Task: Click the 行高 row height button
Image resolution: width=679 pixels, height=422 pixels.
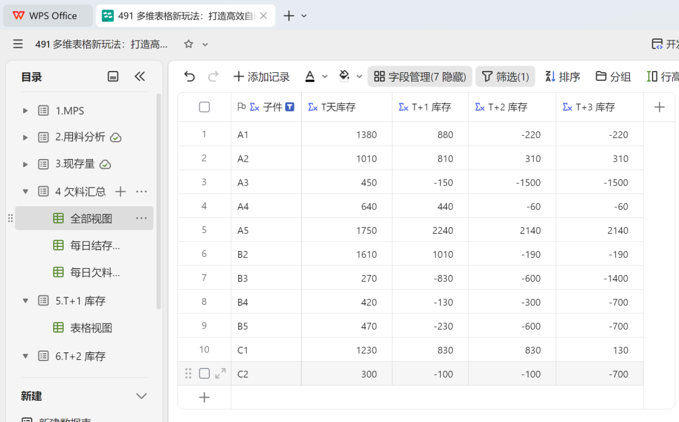Action: (x=662, y=77)
